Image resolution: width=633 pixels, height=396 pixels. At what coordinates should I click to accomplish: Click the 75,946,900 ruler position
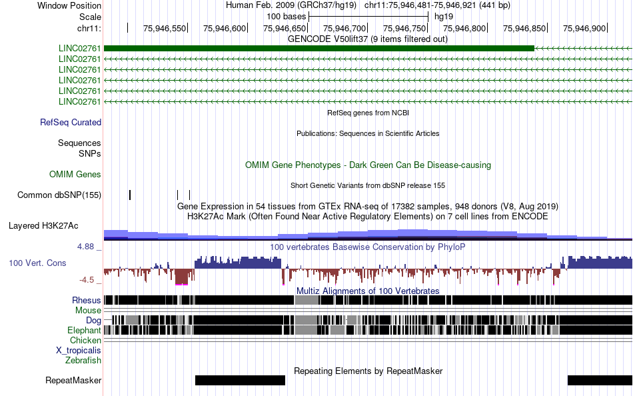(584, 28)
